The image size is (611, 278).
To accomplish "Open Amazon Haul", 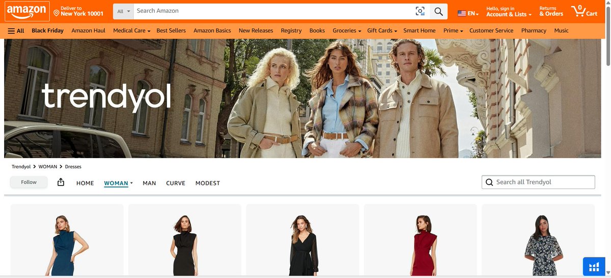I will tap(88, 30).
